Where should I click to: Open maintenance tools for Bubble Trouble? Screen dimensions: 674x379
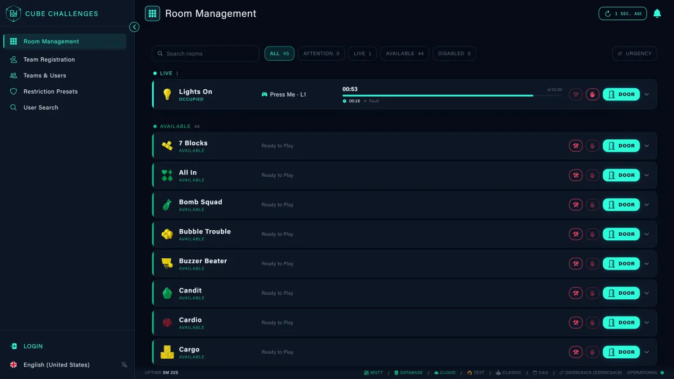[576, 234]
